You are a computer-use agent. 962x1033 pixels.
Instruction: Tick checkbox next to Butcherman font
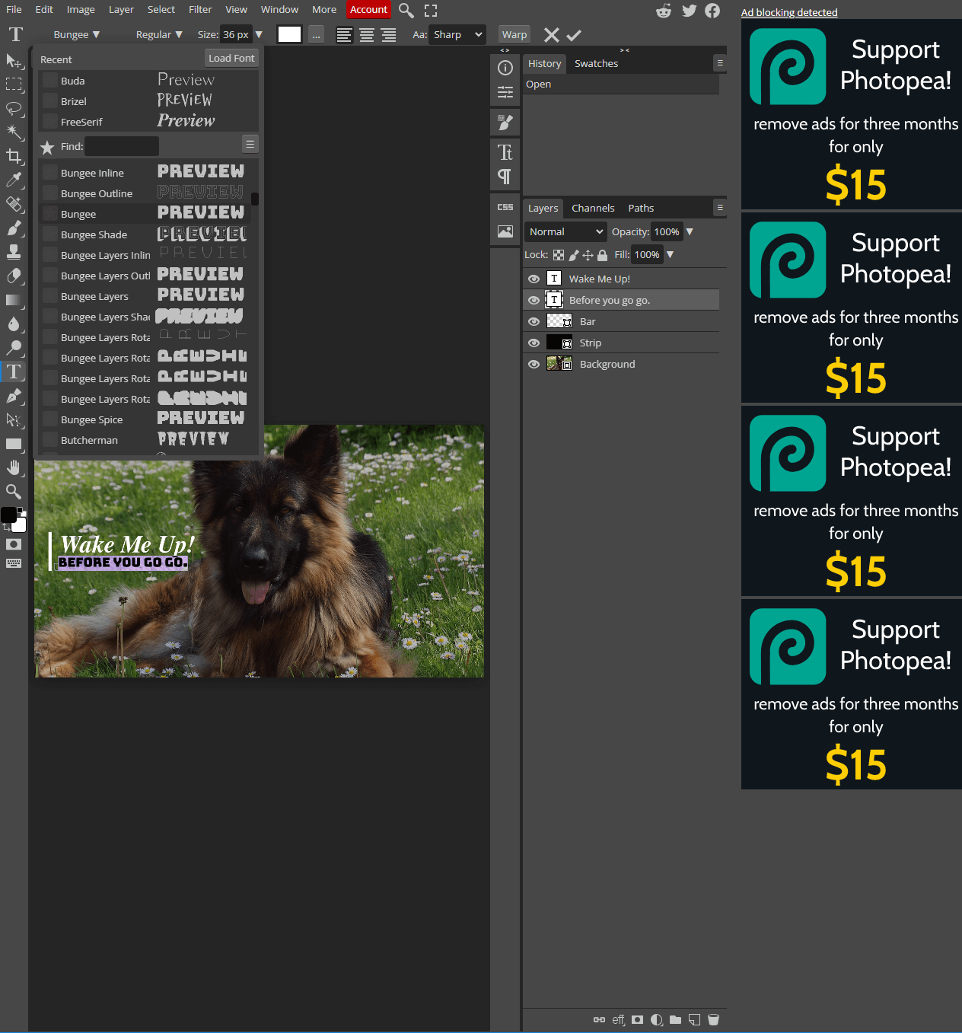pos(50,440)
